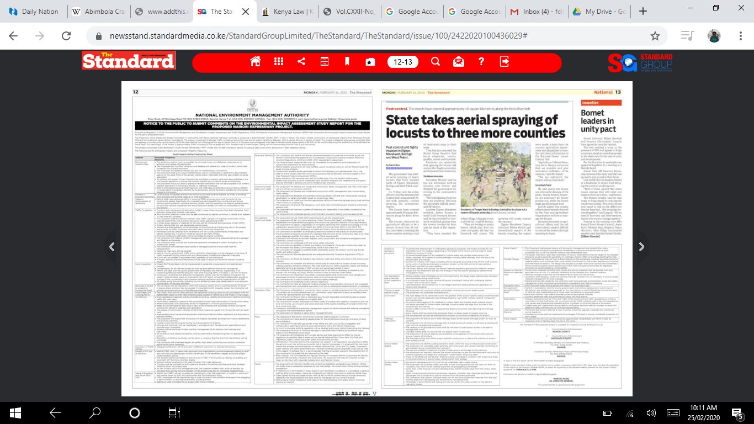Click the newsletter envelope icon

[x=458, y=61]
